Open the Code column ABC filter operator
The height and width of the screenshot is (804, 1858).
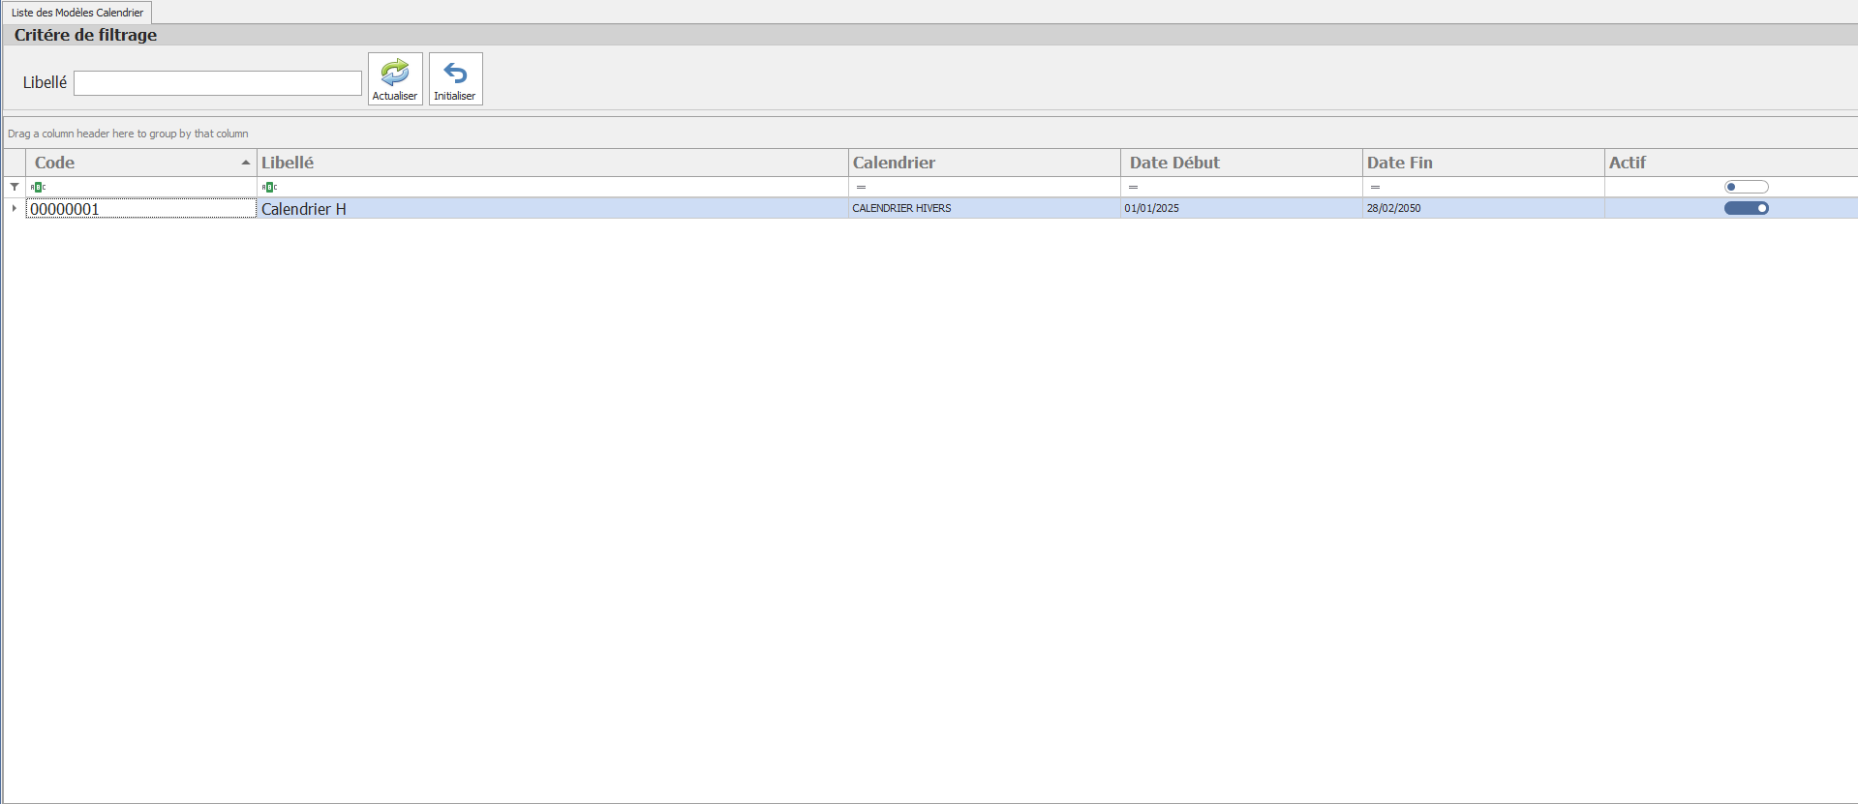coord(38,187)
